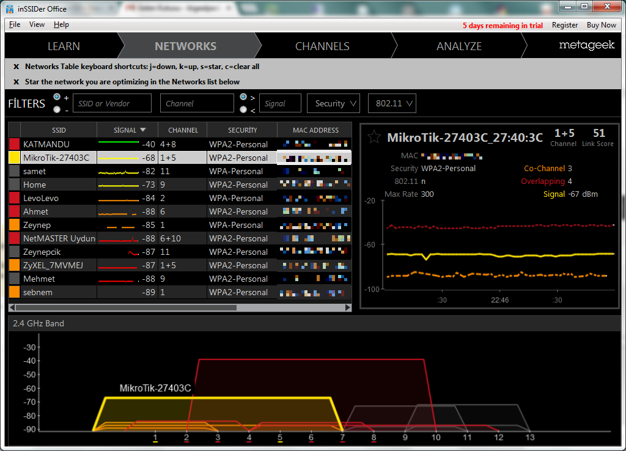
Task: Select the KATMANDU network name
Action: coord(46,144)
